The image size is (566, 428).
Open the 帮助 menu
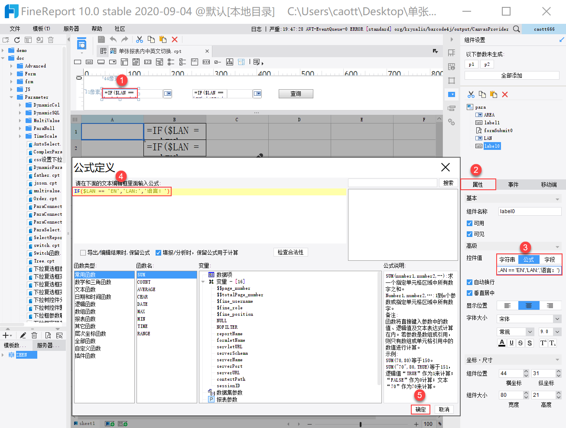tap(97, 29)
